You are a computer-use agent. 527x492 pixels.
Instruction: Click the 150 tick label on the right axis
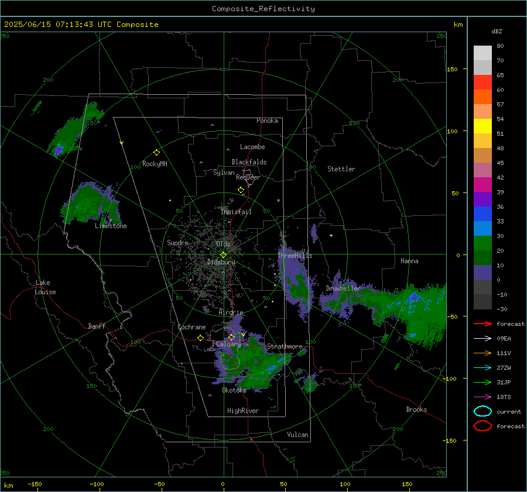point(452,69)
